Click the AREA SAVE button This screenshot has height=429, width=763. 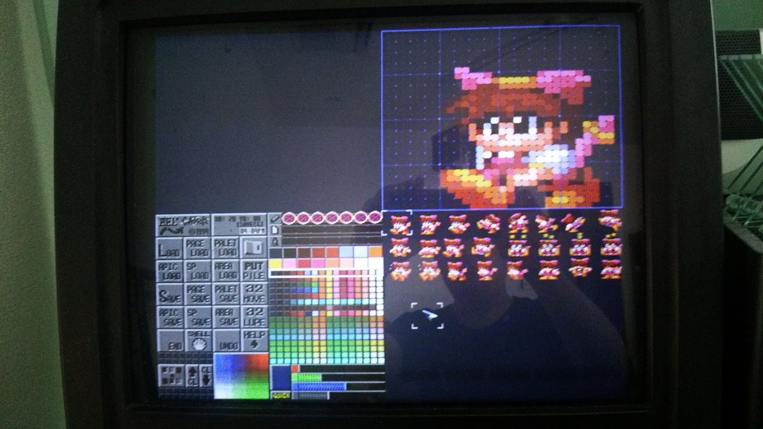(x=226, y=317)
